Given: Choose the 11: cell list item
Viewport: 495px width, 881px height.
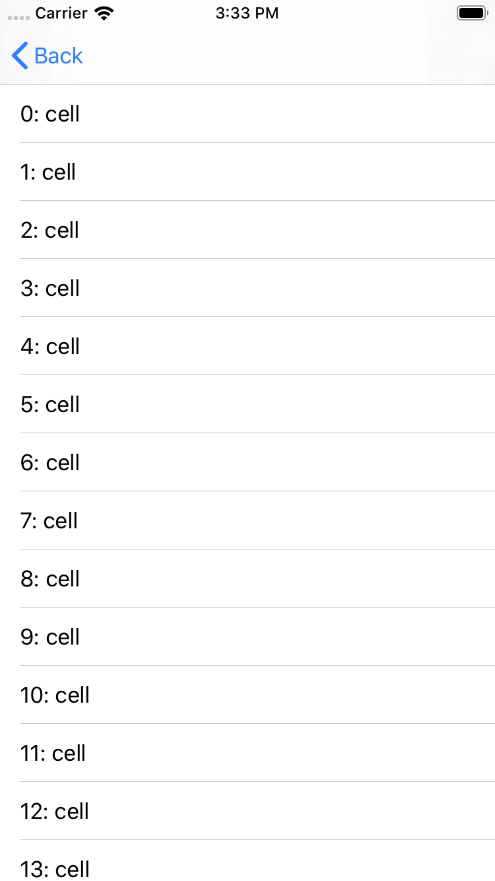Looking at the screenshot, I should tap(247, 753).
